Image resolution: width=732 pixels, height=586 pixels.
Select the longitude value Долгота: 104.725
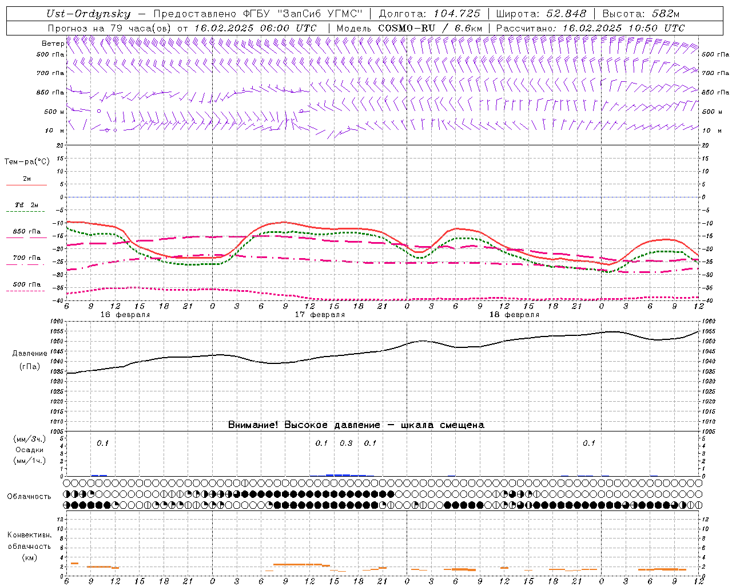[x=429, y=14]
